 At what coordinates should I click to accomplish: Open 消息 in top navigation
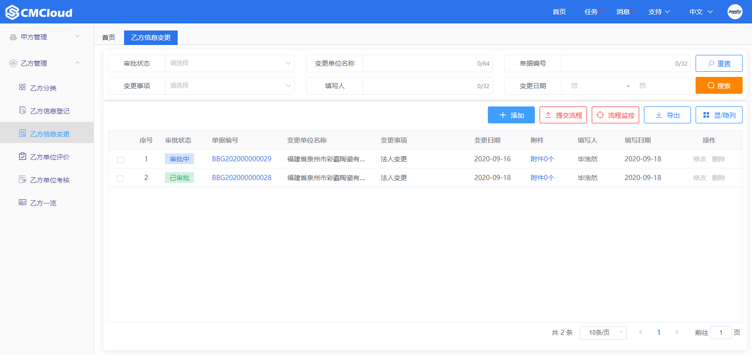pos(623,12)
